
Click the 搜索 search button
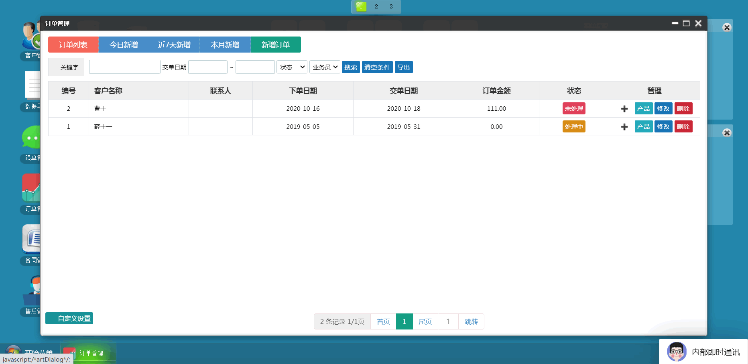pos(350,67)
